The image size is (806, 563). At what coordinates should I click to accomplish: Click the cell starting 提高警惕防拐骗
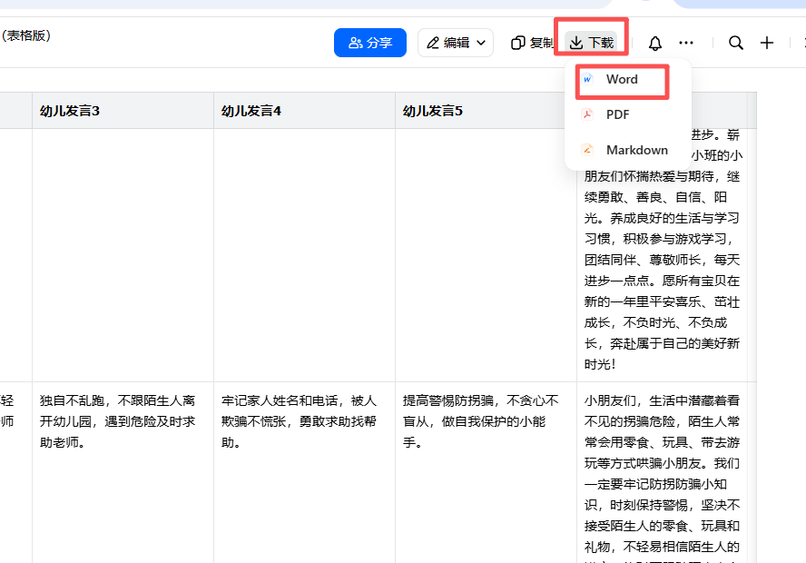coord(486,472)
